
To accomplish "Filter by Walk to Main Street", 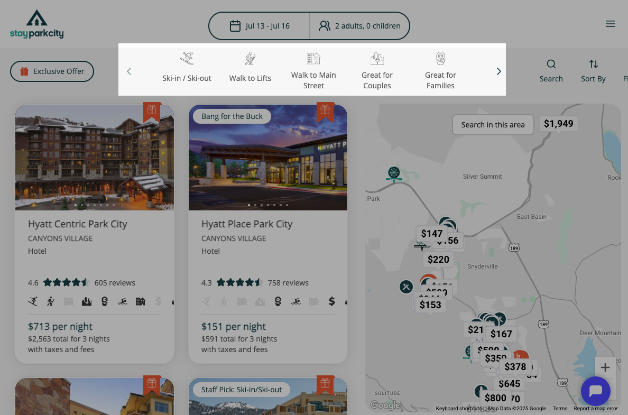I will point(313,71).
